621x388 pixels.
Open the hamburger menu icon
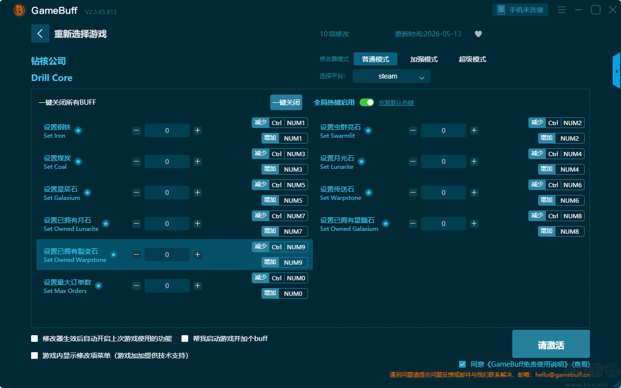point(561,10)
